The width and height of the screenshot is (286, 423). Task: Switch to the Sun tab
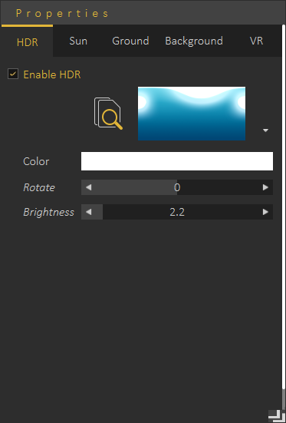[x=78, y=41]
